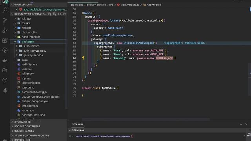
Task: Click the src breadcrumb
Action: pyautogui.click(x=111, y=5)
